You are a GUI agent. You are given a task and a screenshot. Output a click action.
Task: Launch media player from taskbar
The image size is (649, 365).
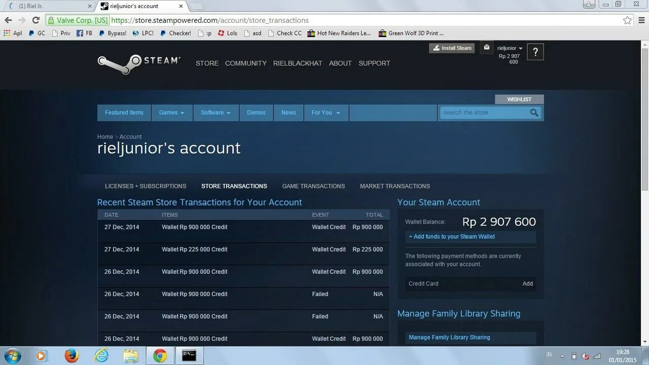click(x=41, y=355)
